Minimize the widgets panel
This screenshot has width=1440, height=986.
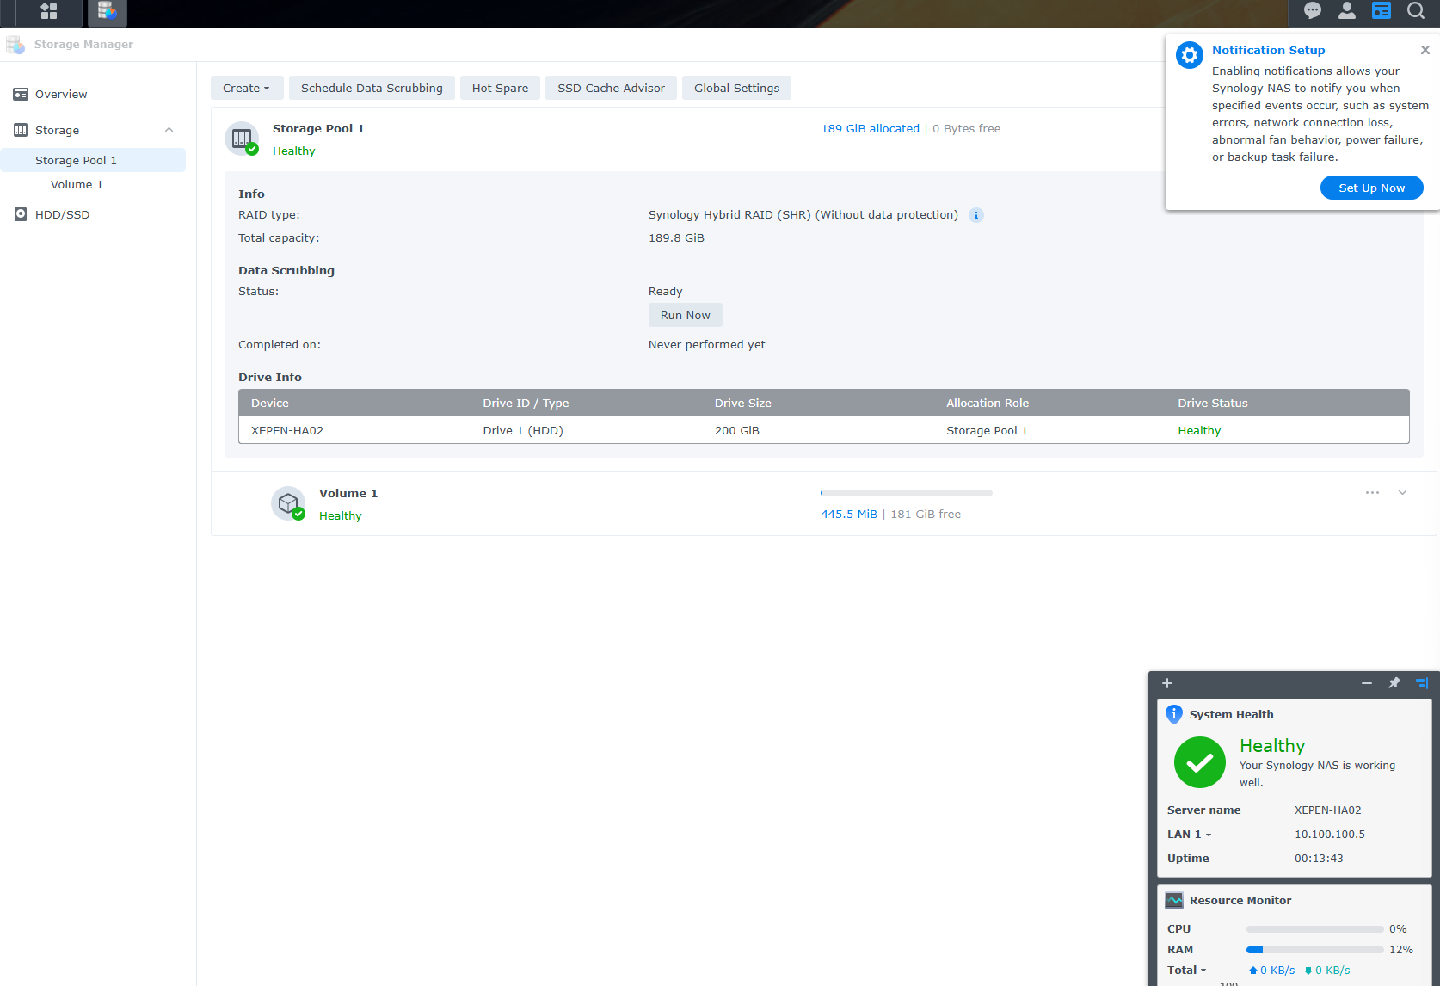coord(1367,683)
